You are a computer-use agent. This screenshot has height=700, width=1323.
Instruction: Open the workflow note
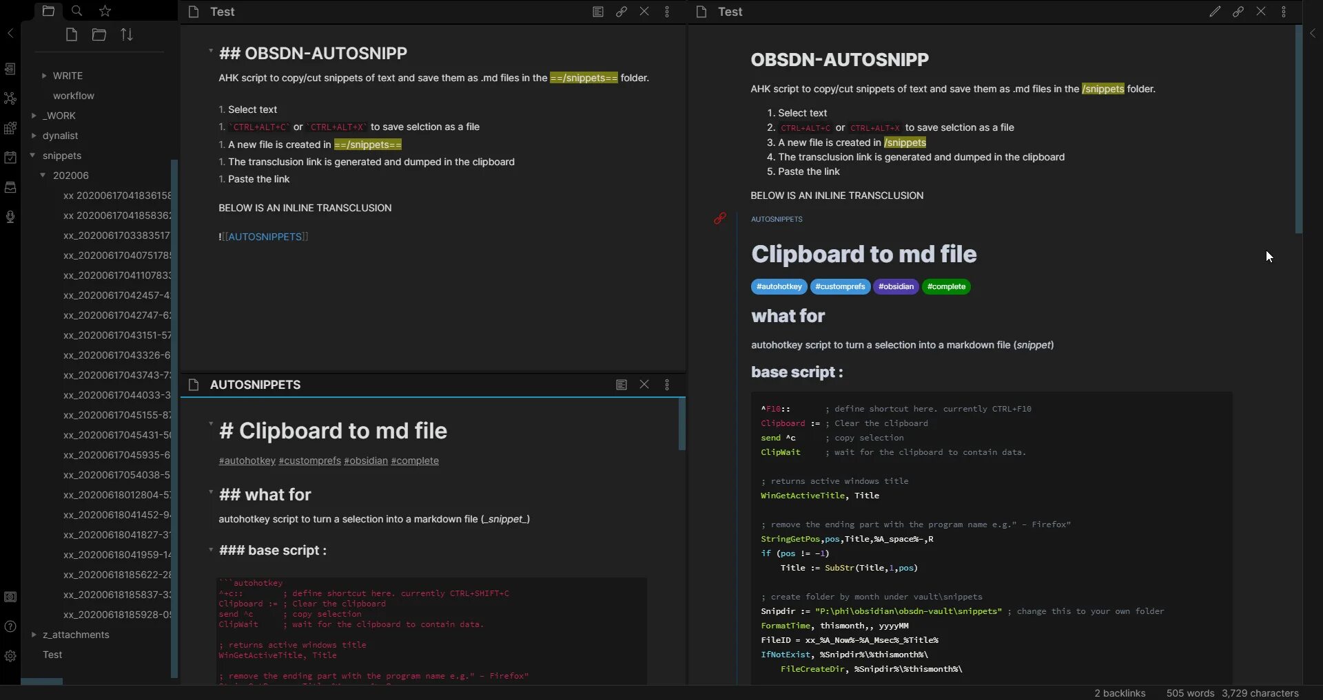tap(74, 96)
